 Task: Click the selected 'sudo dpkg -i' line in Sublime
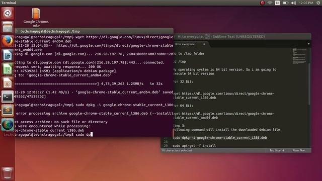(x=220, y=138)
